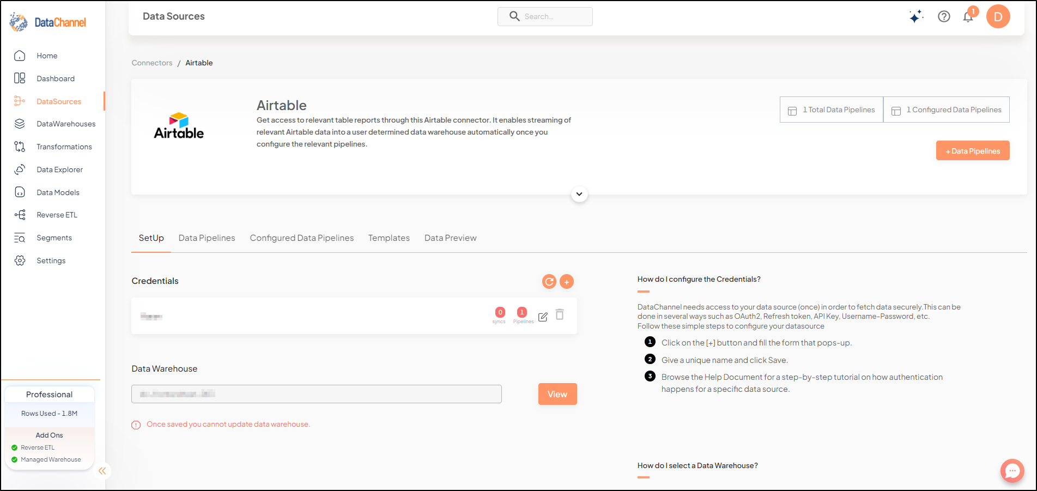Click the Airtable breadcrumb
Image resolution: width=1037 pixels, height=491 pixels.
[x=199, y=63]
